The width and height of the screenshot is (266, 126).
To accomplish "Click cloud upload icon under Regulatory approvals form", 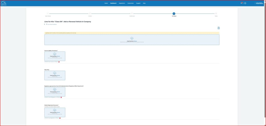I will [x=55, y=89].
